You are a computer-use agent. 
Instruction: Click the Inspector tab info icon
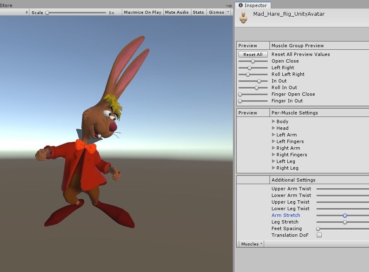coord(240,5)
